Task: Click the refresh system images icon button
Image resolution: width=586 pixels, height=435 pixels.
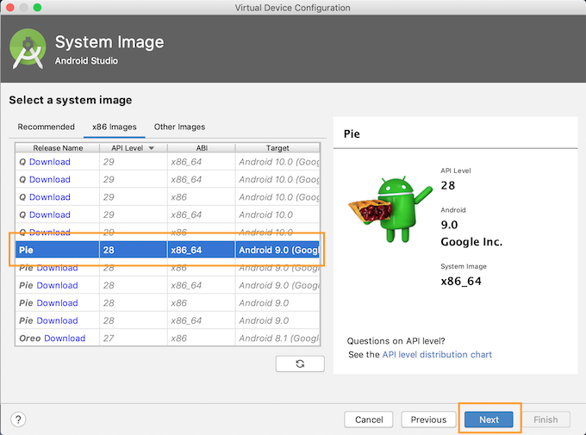Action: coord(300,364)
